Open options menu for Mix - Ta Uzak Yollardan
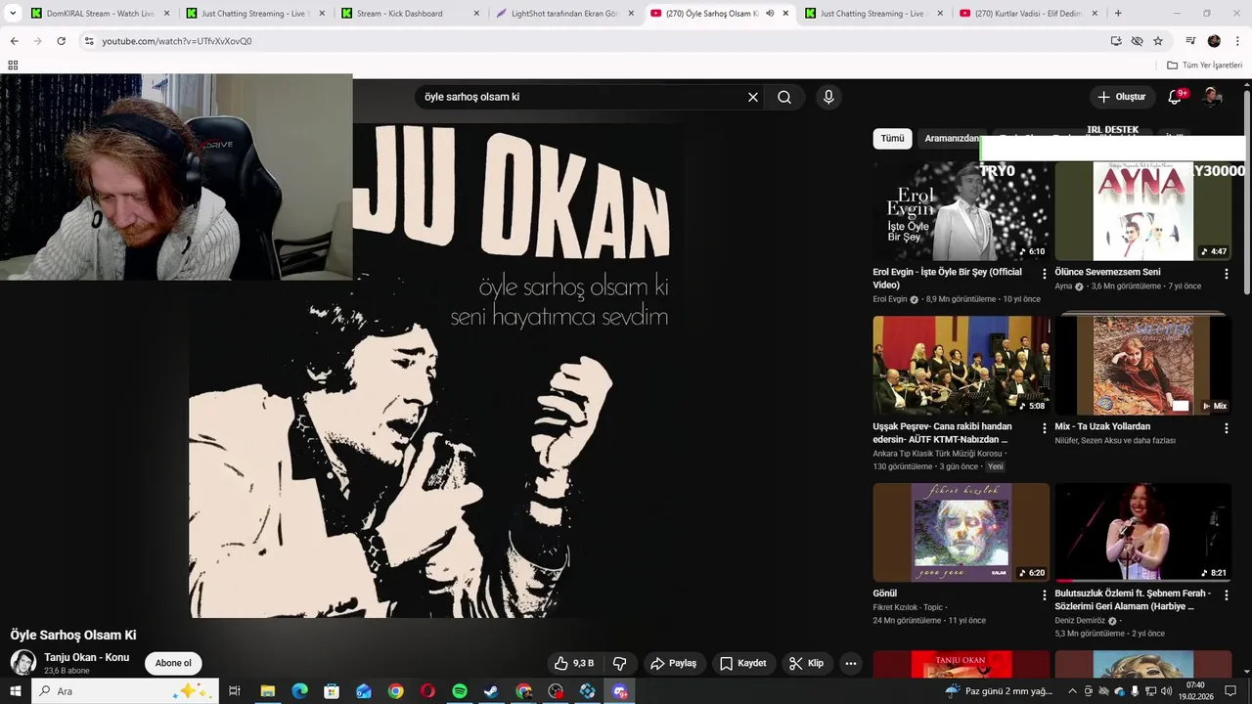1252x704 pixels. (x=1227, y=428)
